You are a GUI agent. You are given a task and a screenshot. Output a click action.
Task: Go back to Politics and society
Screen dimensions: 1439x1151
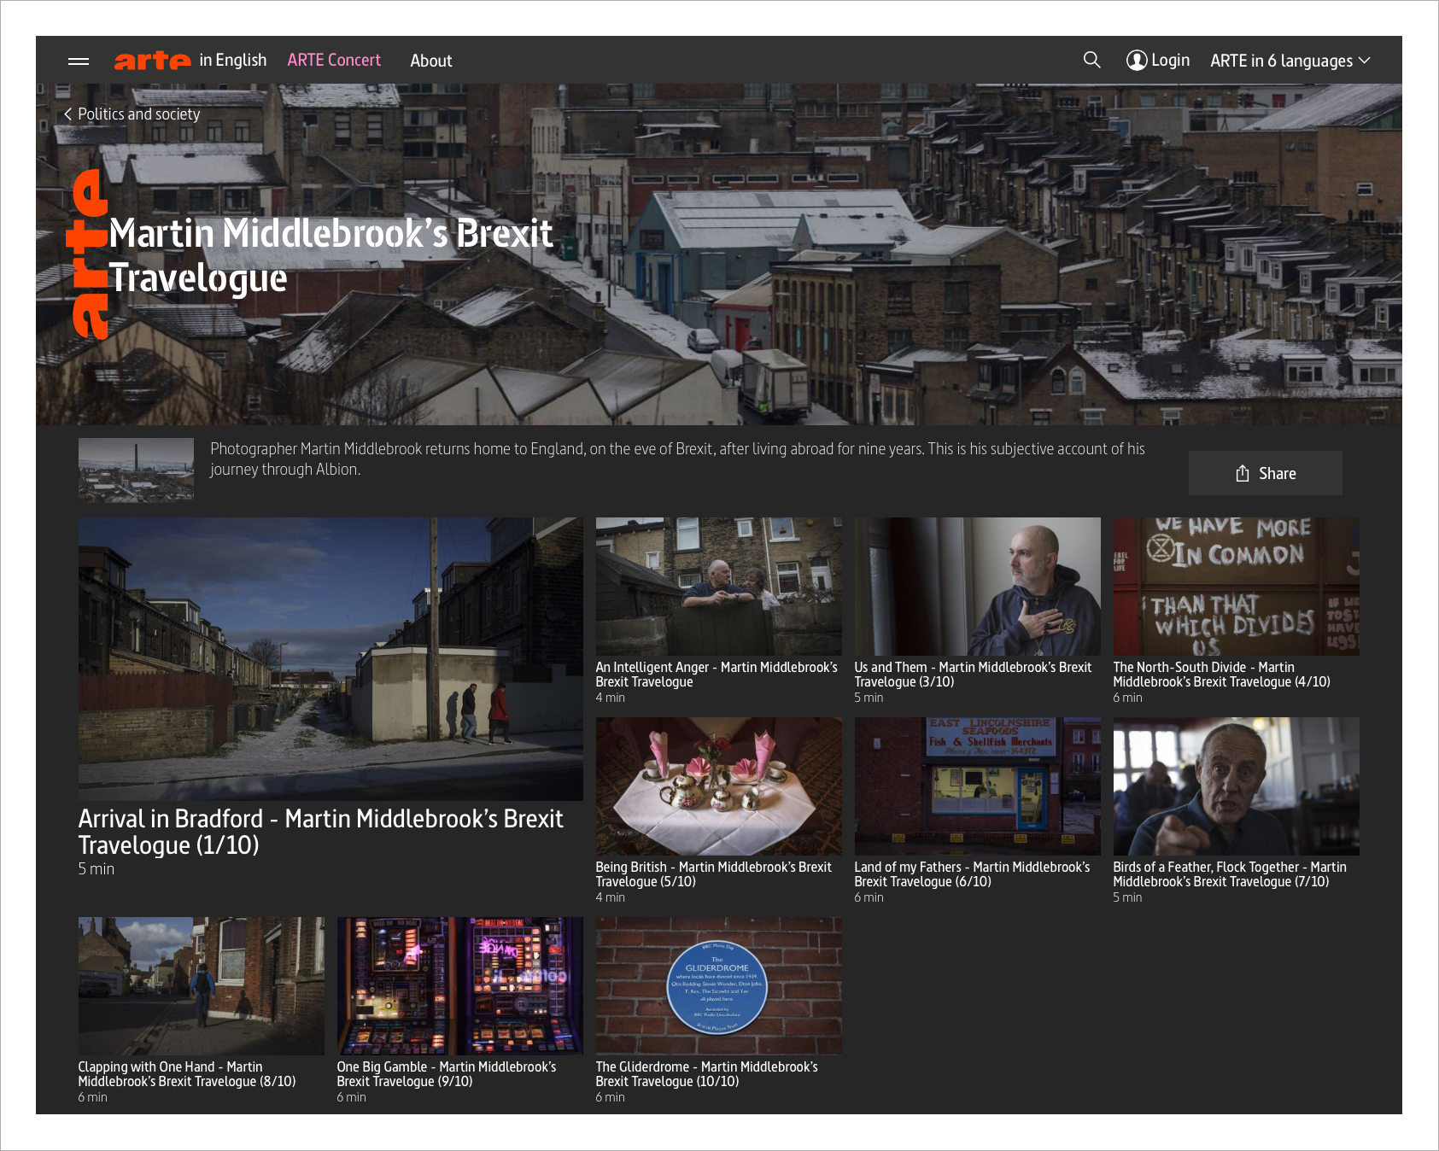click(x=132, y=114)
